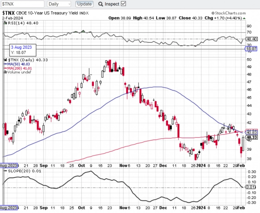Click the circled 18.07 crosshair value marker
This screenshot has height=213, width=260.
coord(251,49)
